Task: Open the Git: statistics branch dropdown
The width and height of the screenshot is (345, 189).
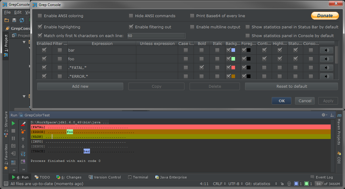Action: point(261,184)
